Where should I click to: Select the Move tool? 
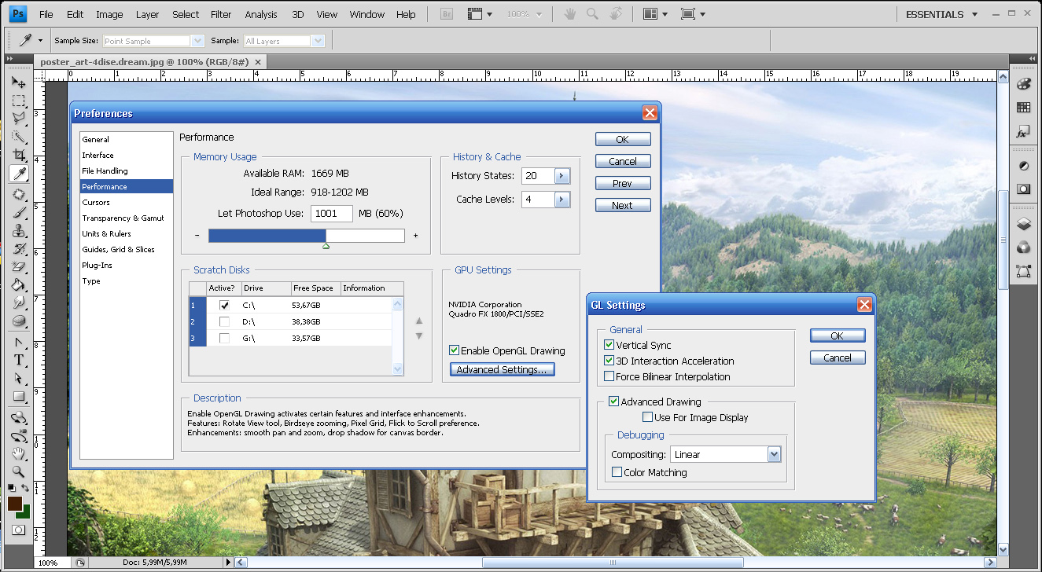[x=19, y=82]
